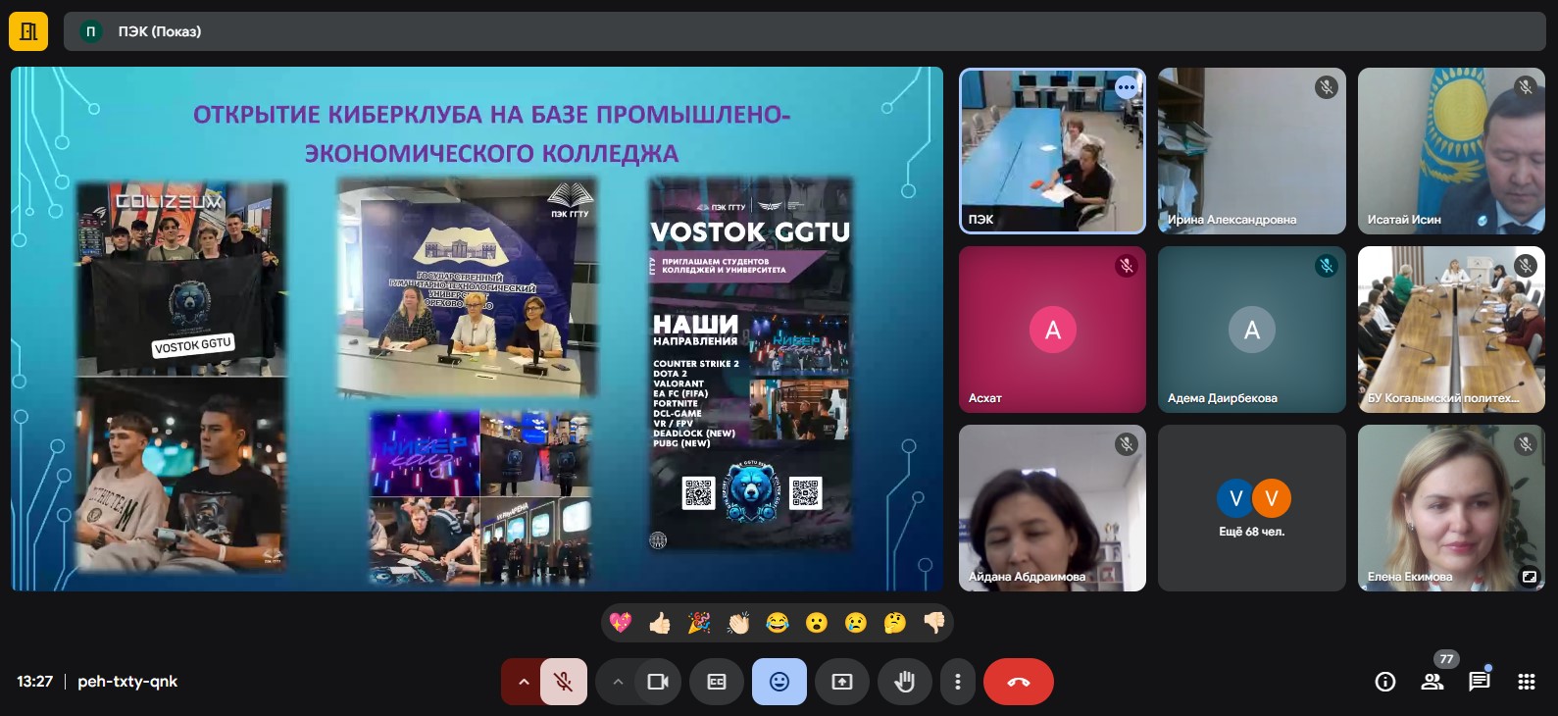Toggle your camera
Viewport: 1558px width, 716px height.
658,682
